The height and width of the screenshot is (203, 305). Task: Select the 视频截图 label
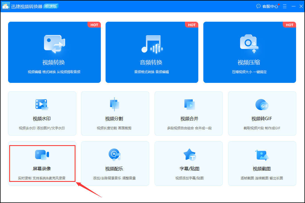262,169
